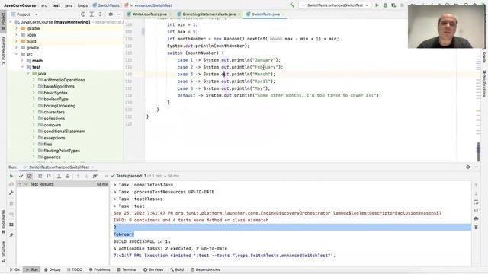488x274 pixels.
Task: Collapse the src folder
Action: click(17, 54)
